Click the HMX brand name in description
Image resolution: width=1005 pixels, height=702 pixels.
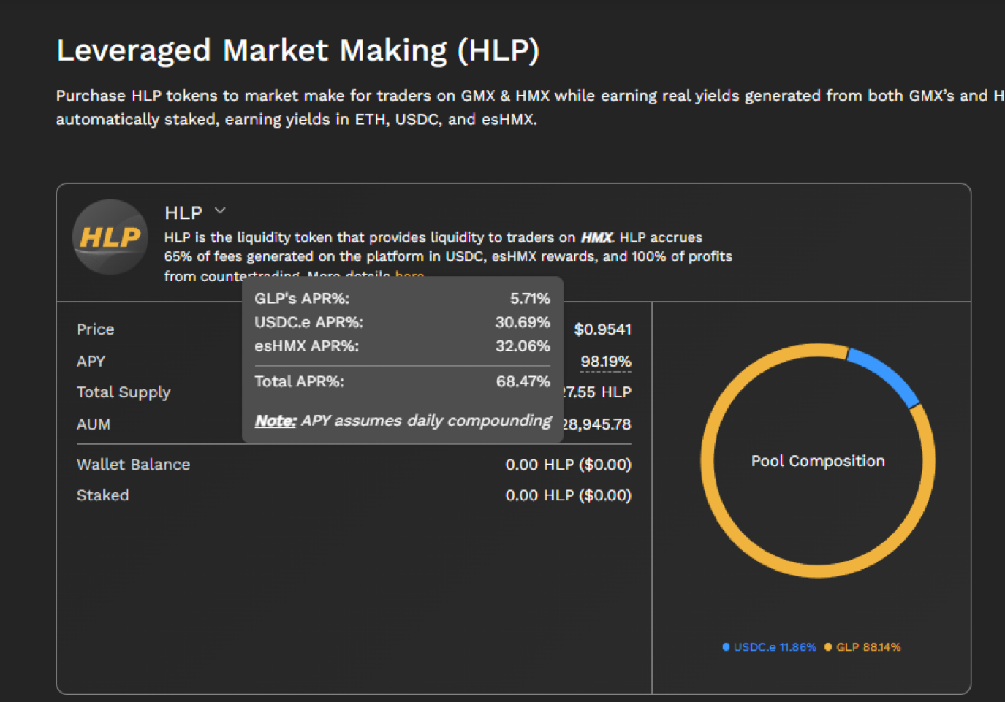[x=596, y=237]
